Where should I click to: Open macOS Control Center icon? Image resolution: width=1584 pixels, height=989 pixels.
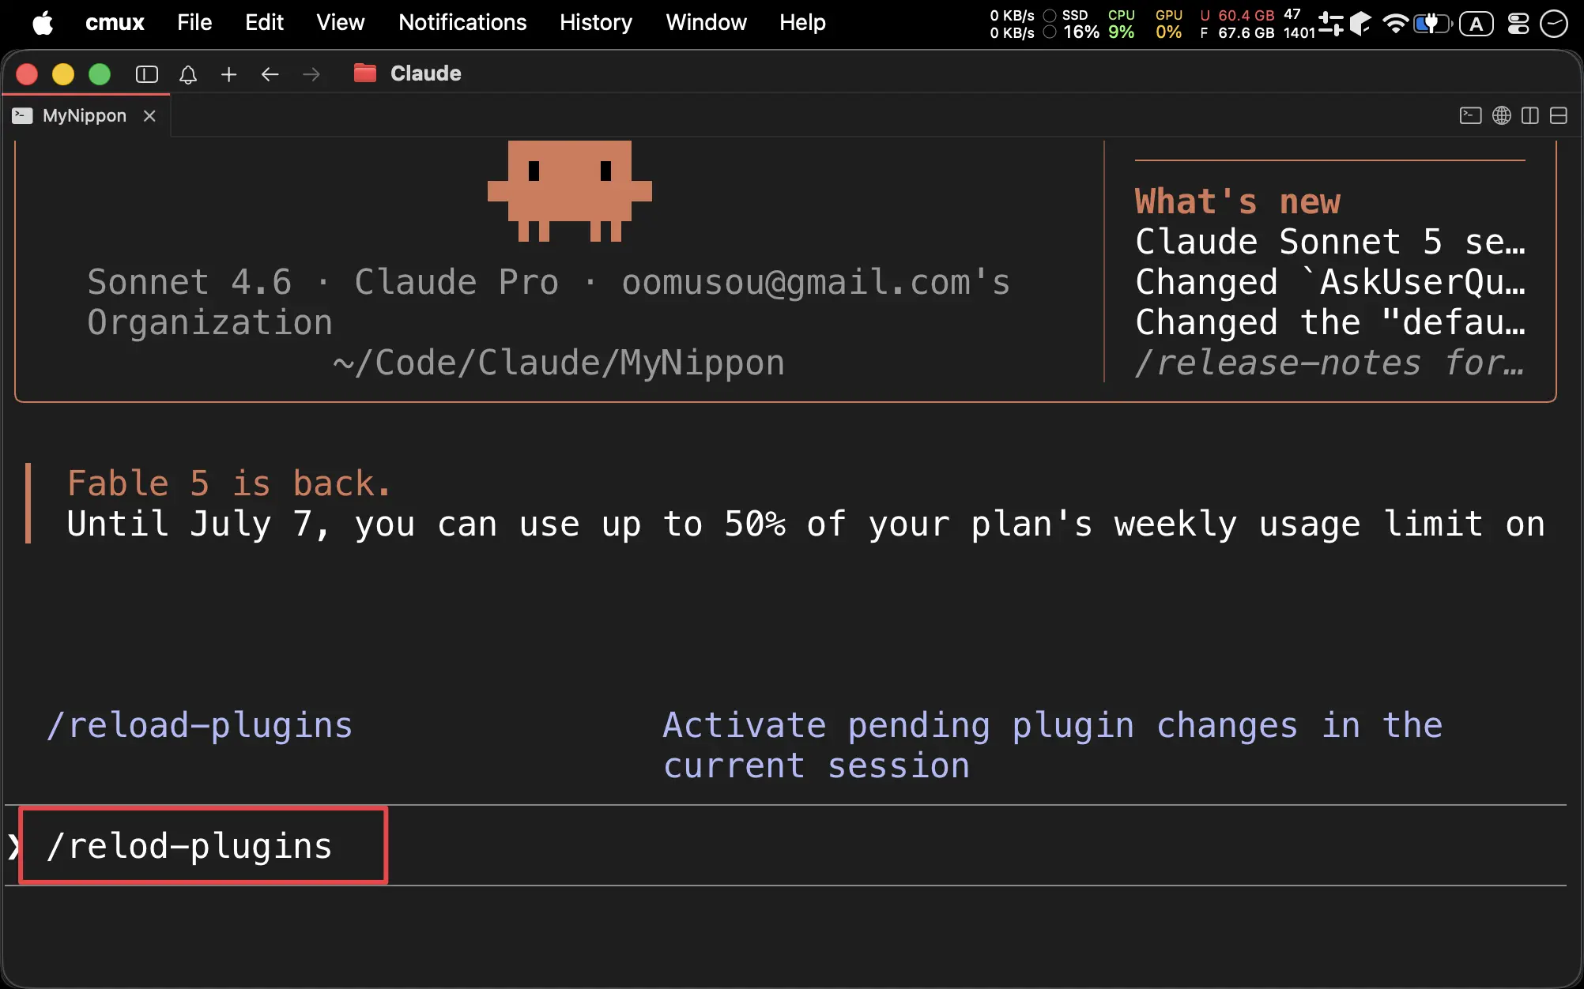click(x=1518, y=24)
